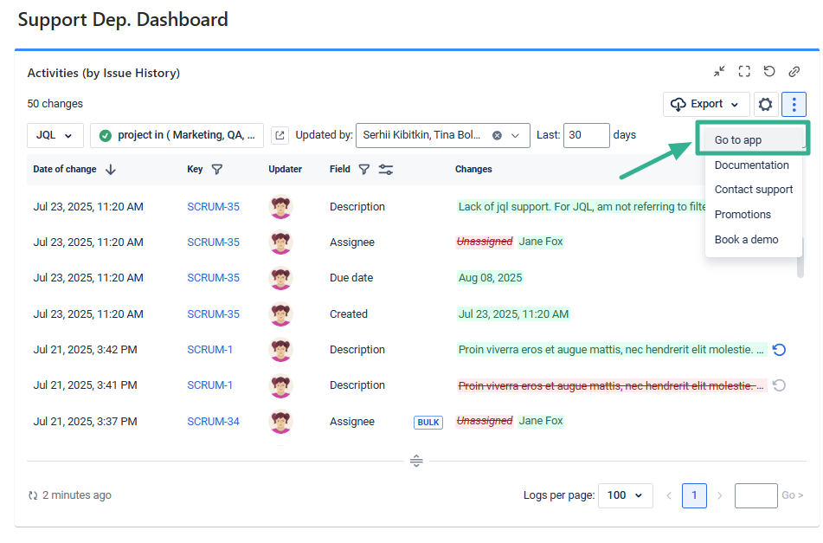Open settings with the gear icon
Screen dimensions: 823x543
pos(765,105)
